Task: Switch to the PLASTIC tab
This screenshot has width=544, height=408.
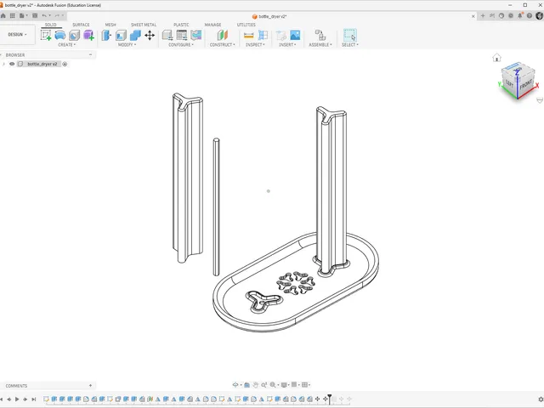Action: point(181,25)
